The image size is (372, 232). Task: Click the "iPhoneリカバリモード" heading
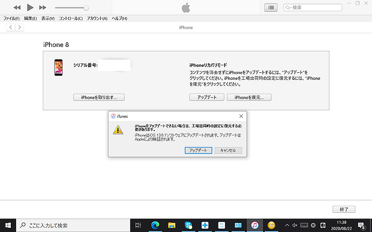(x=208, y=65)
